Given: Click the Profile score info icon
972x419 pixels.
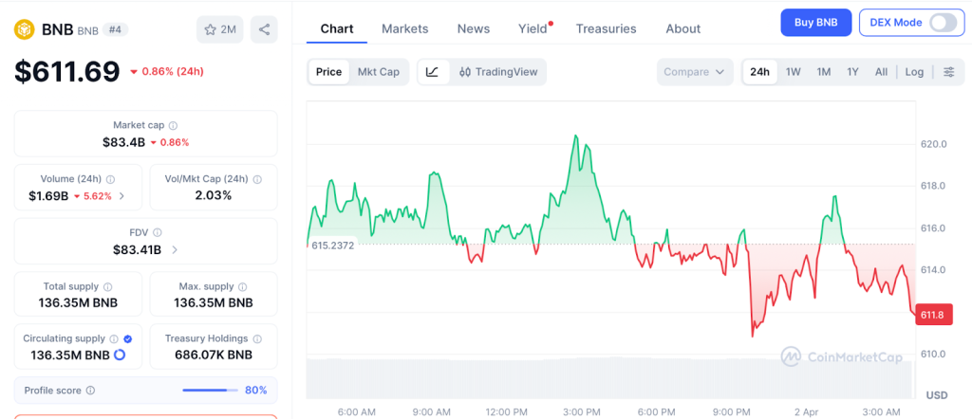Looking at the screenshot, I should (x=91, y=390).
